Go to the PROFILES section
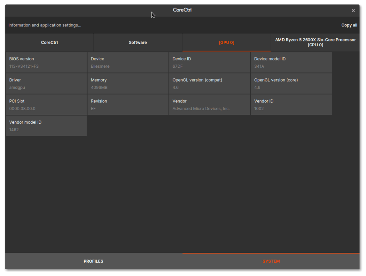Viewport: 366px width, 276px height. tap(94, 261)
